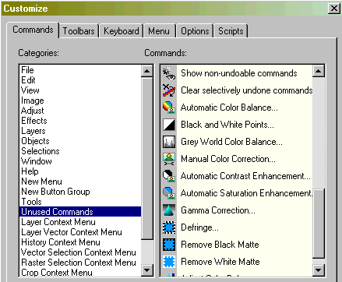Click the Grey World Color Balance... text
The width and height of the screenshot is (342, 282).
[231, 142]
